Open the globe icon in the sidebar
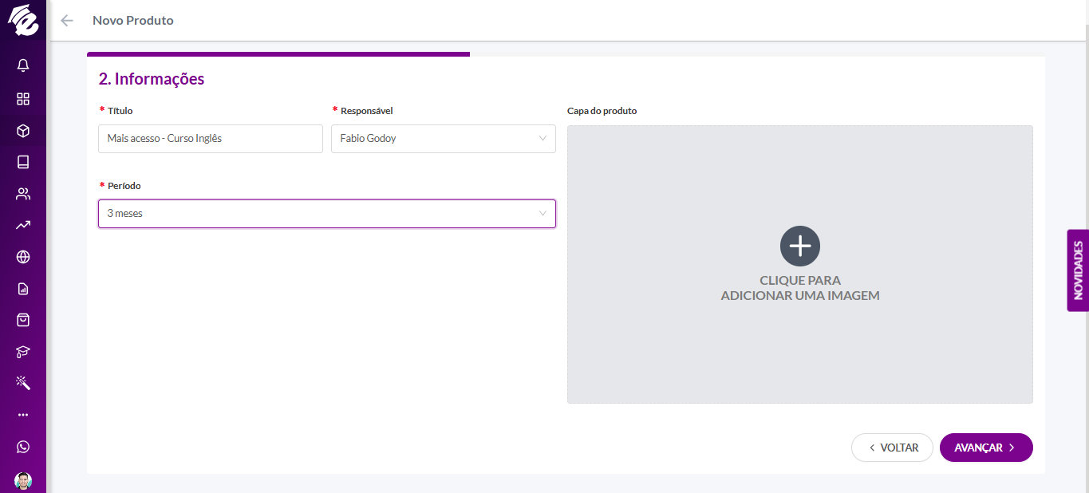 pos(23,257)
